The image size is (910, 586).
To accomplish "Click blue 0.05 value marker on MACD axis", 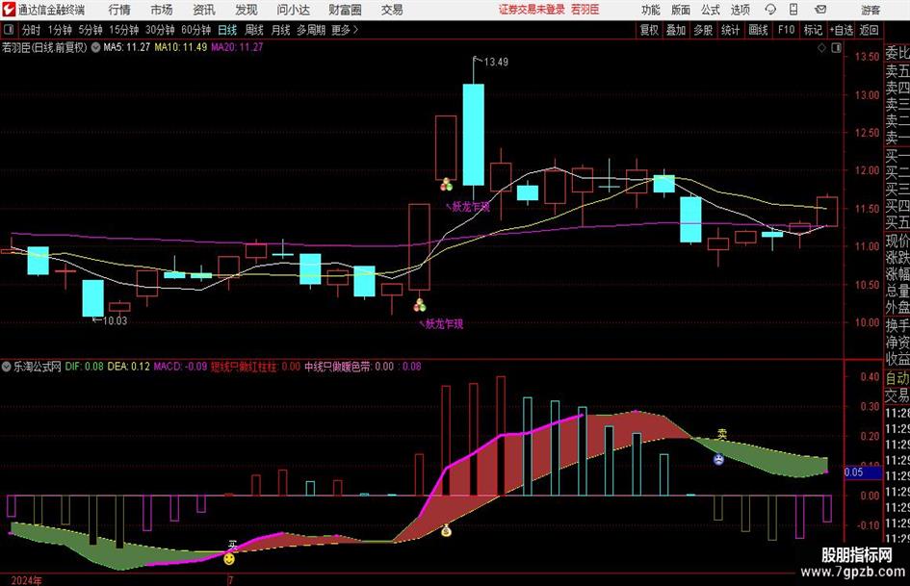I will (863, 472).
